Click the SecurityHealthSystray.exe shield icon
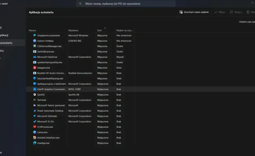Image resolution: width=255 pixels, height=156 pixels. click(35, 78)
